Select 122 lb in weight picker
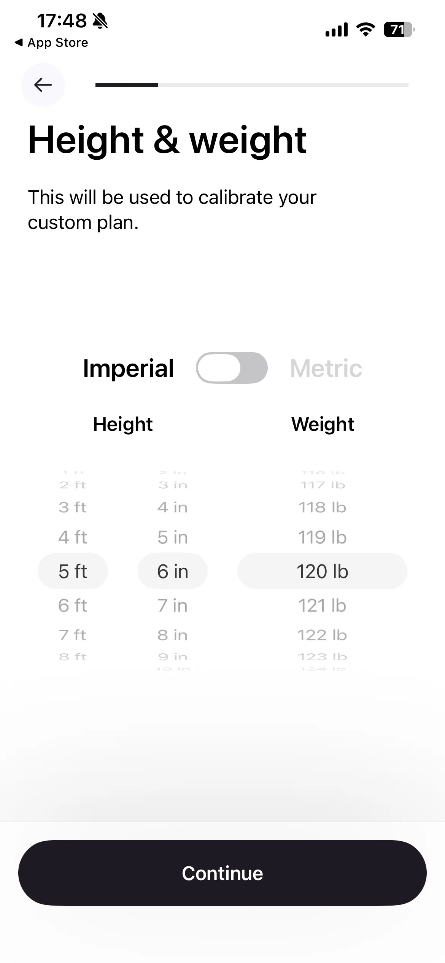The height and width of the screenshot is (963, 445). (322, 635)
